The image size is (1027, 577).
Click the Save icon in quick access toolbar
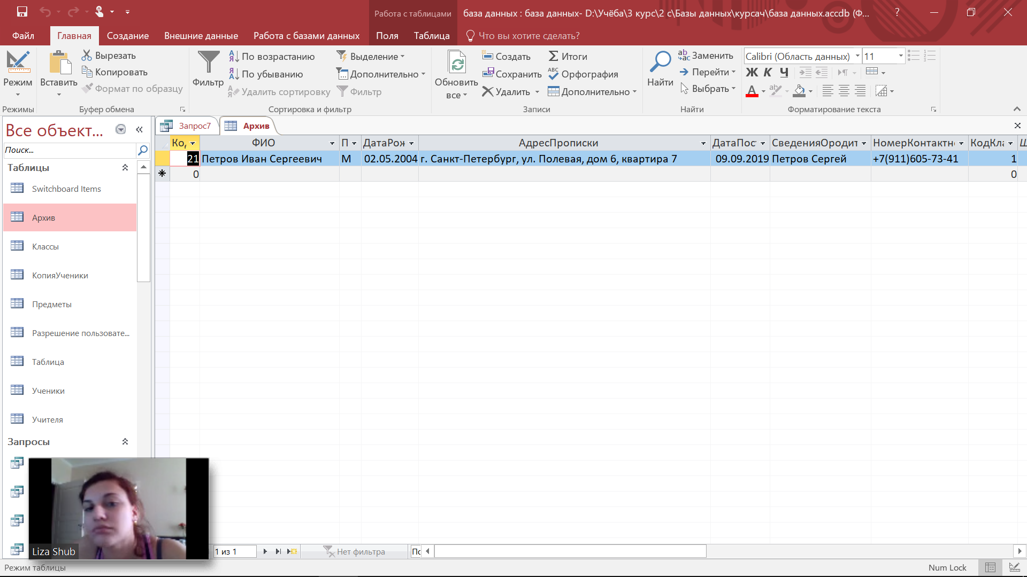pos(22,12)
